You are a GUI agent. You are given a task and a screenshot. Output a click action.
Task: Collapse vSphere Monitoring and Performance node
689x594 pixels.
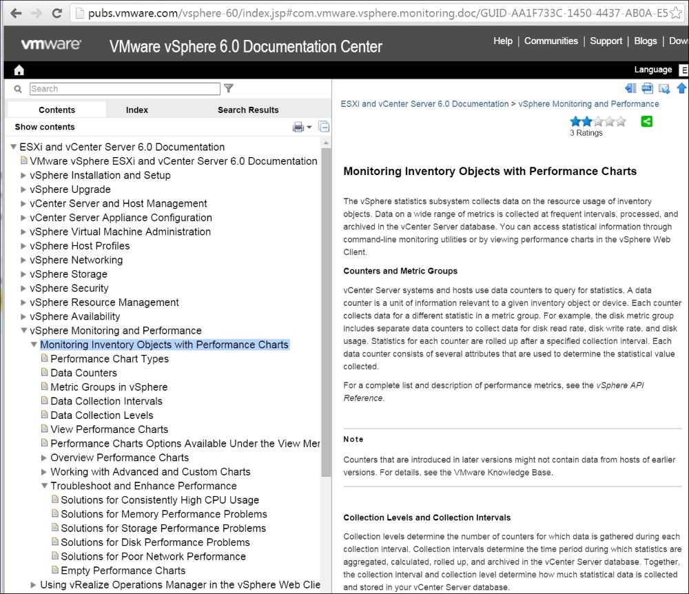pyautogui.click(x=23, y=330)
